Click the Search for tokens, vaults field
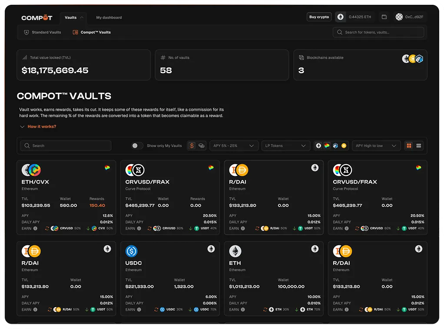Screen dimensions: 444x329 [x=378, y=32]
